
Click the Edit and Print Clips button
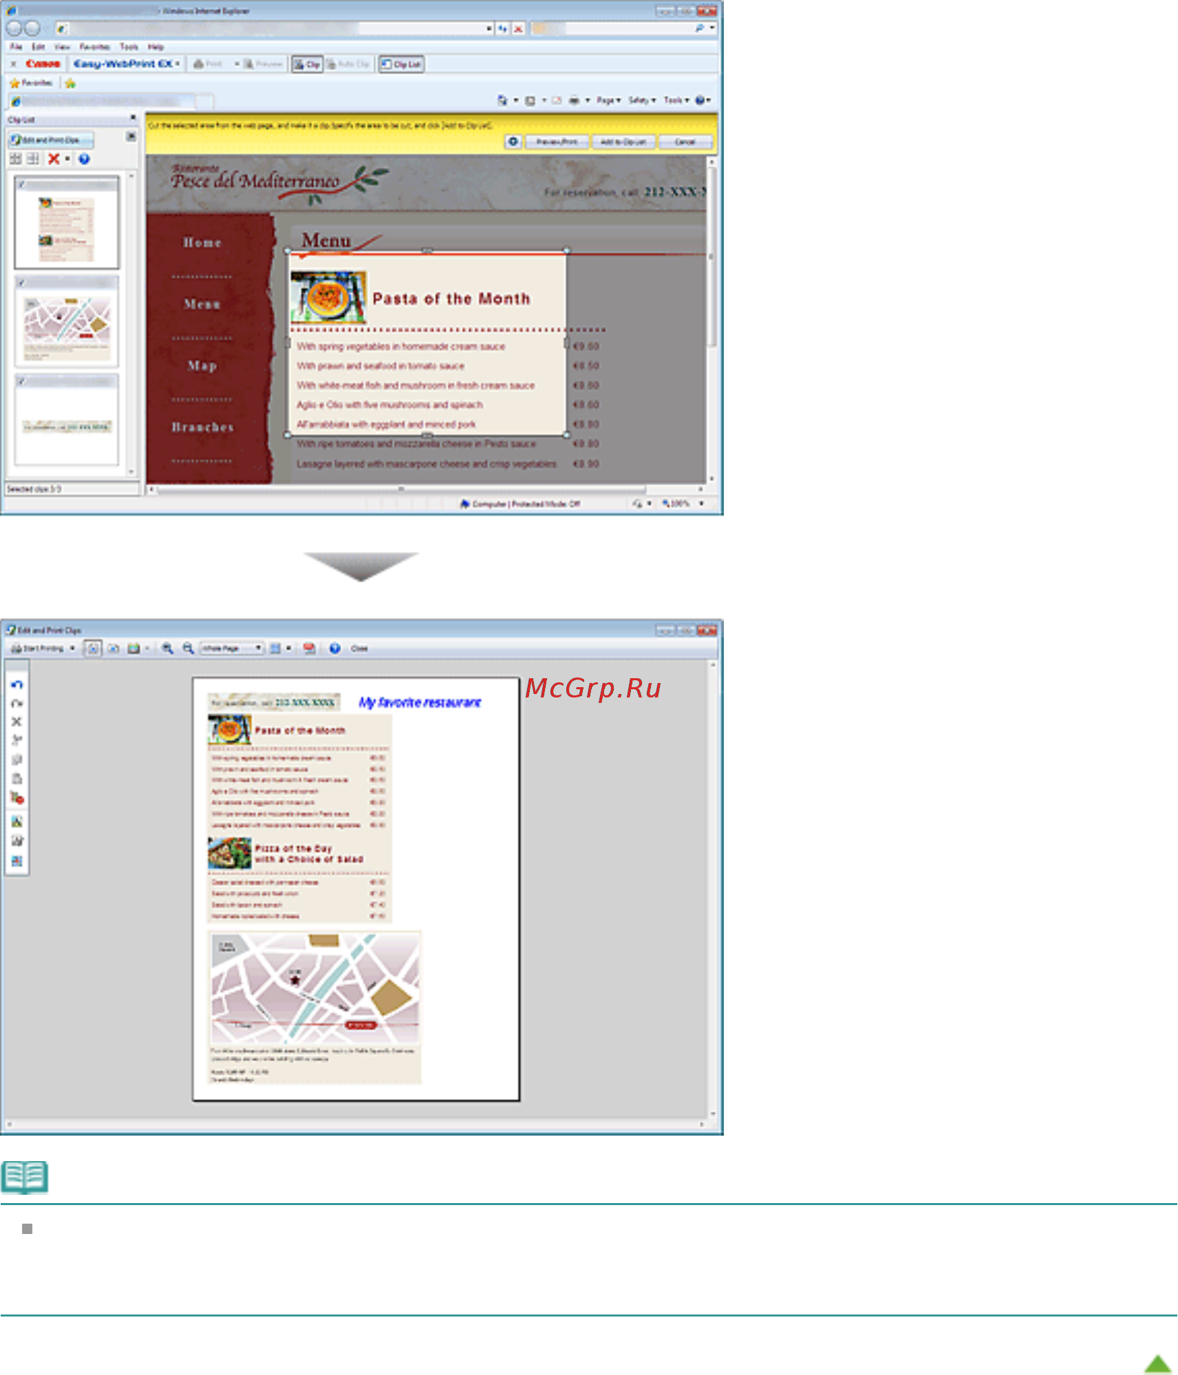point(50,140)
